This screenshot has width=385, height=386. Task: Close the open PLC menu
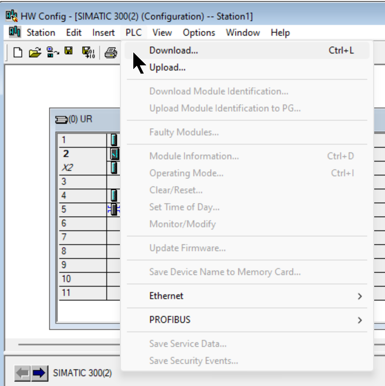134,32
